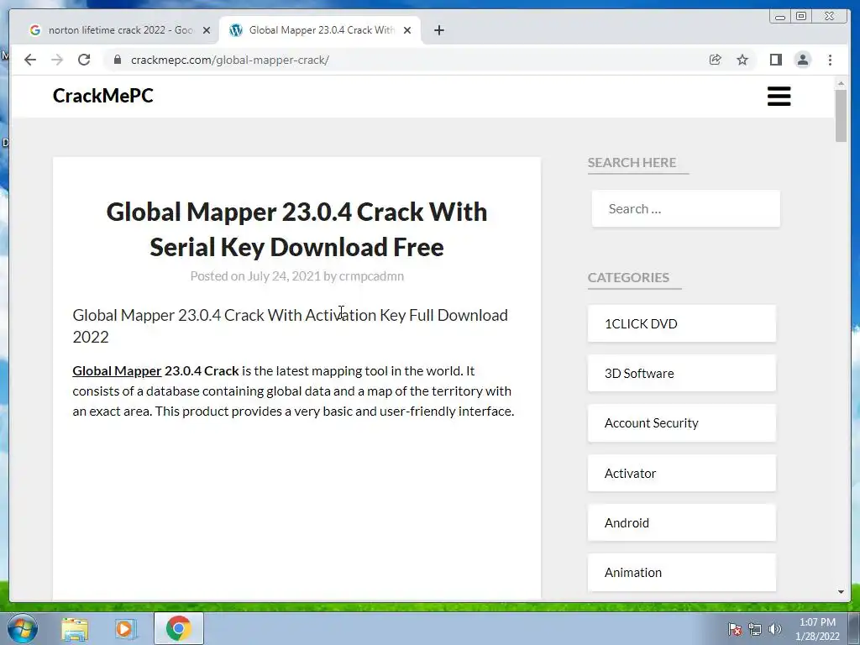Image resolution: width=860 pixels, height=645 pixels.
Task: Open the Windows Start menu
Action: [23, 628]
